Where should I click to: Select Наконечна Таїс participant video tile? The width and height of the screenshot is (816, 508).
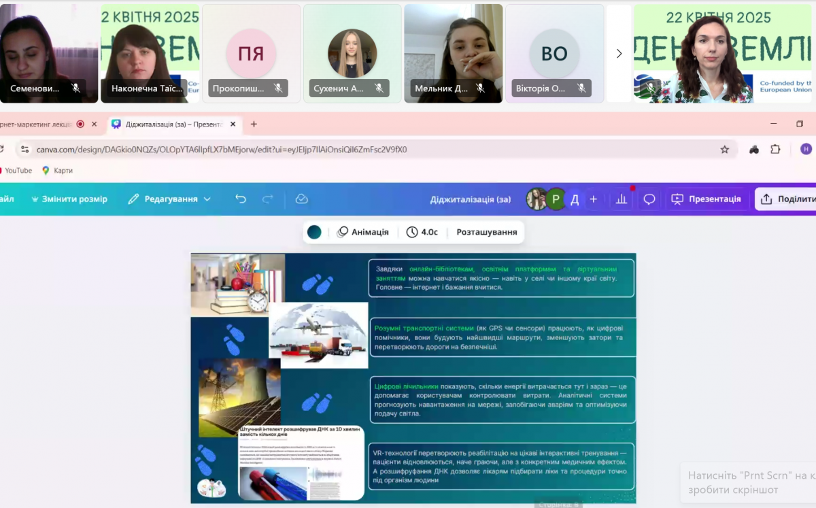tap(150, 54)
